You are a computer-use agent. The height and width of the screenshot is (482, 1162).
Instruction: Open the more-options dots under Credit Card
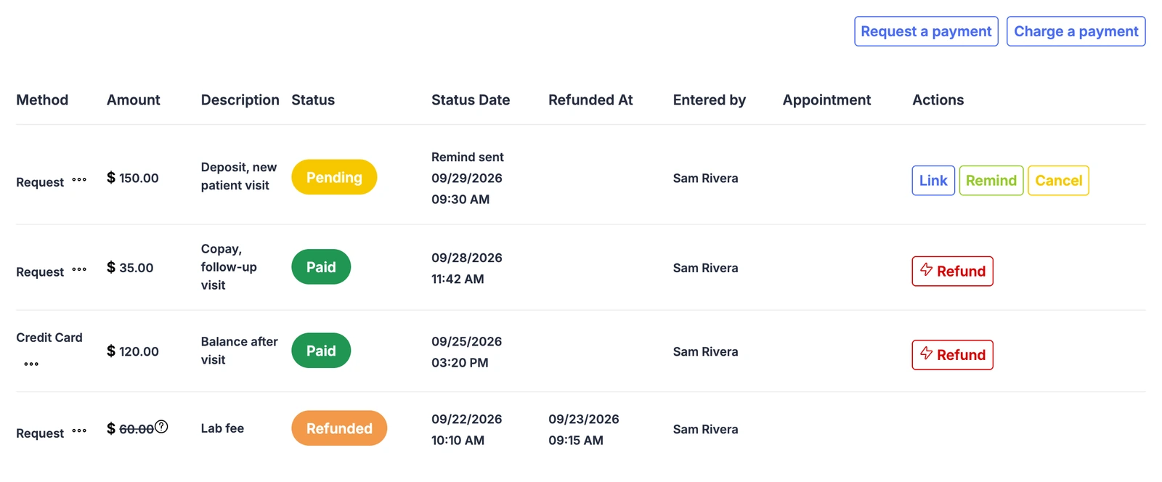coord(31,364)
